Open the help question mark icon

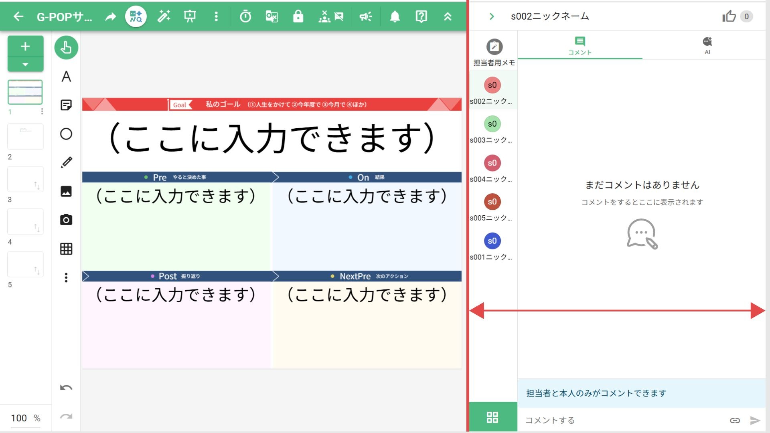(421, 16)
